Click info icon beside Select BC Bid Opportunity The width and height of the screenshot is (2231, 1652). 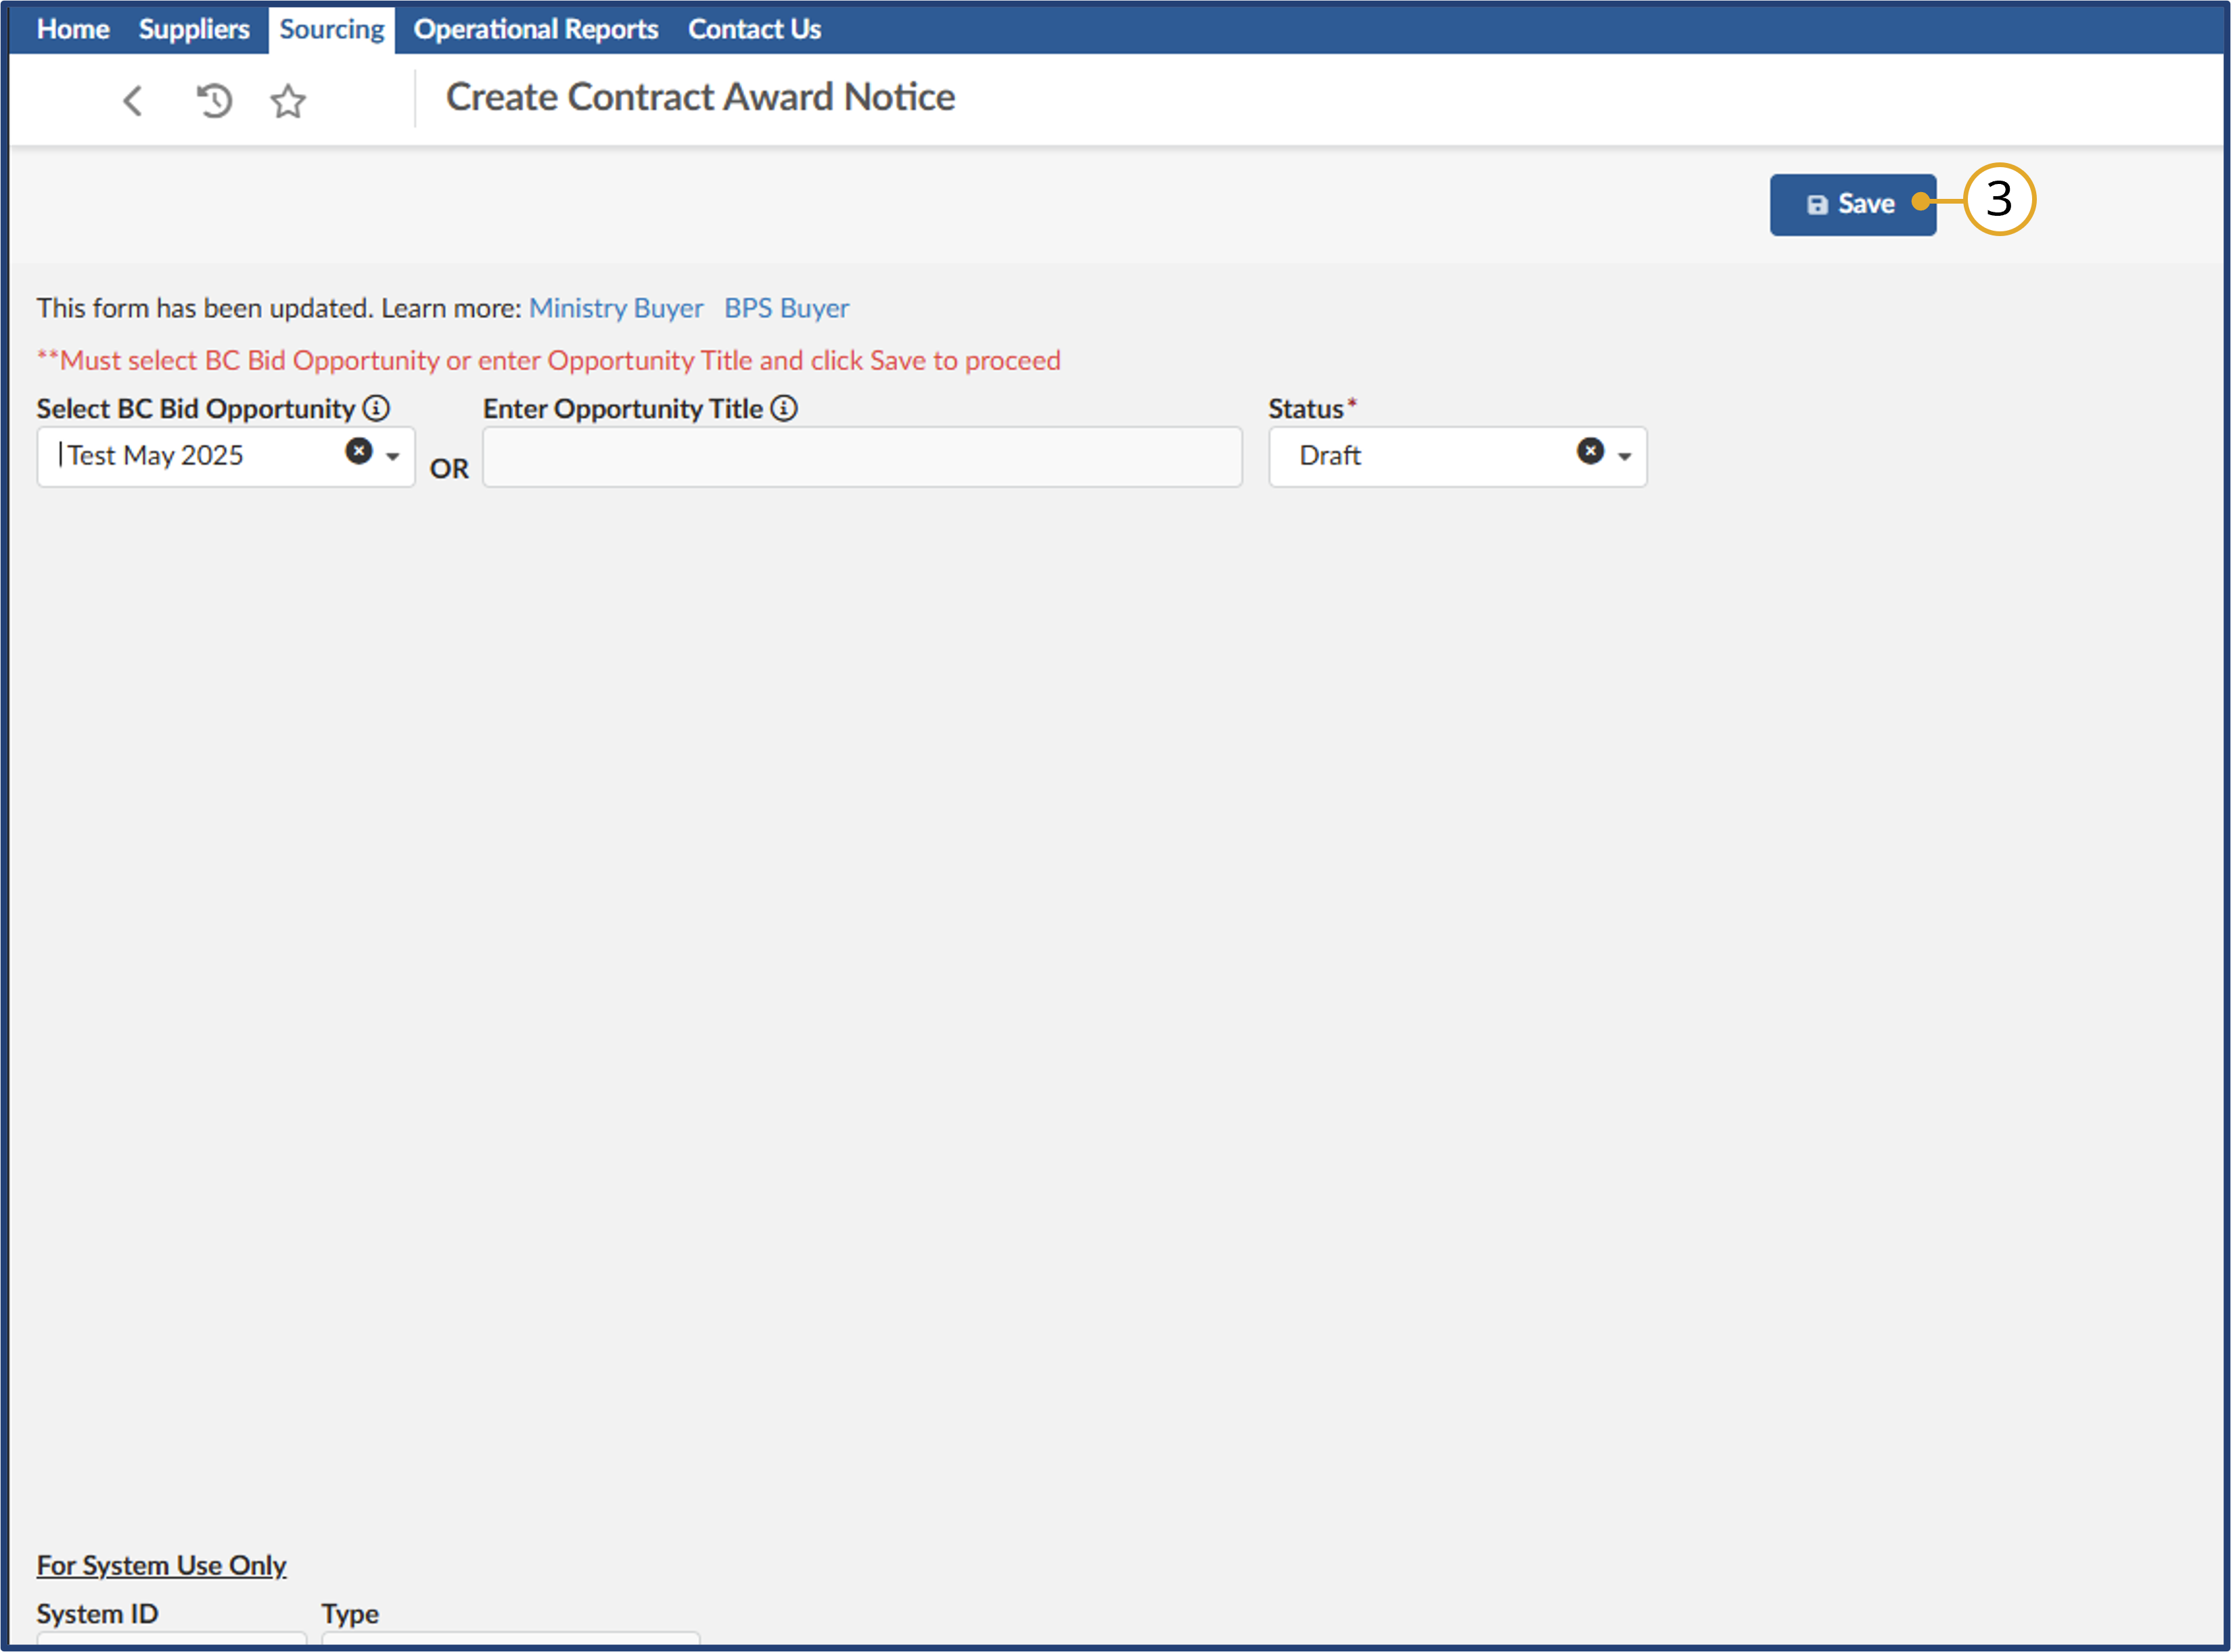(376, 408)
